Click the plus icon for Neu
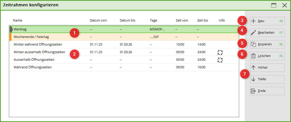291x122 pixels. 253,21
